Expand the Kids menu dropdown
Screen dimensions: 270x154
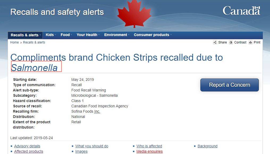click(51, 35)
